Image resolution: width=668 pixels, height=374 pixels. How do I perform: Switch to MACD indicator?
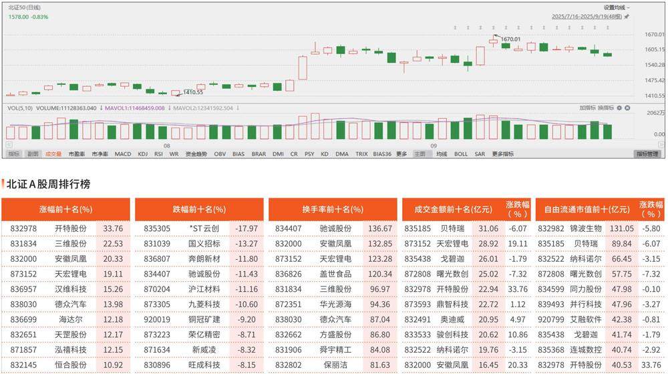[x=123, y=154]
